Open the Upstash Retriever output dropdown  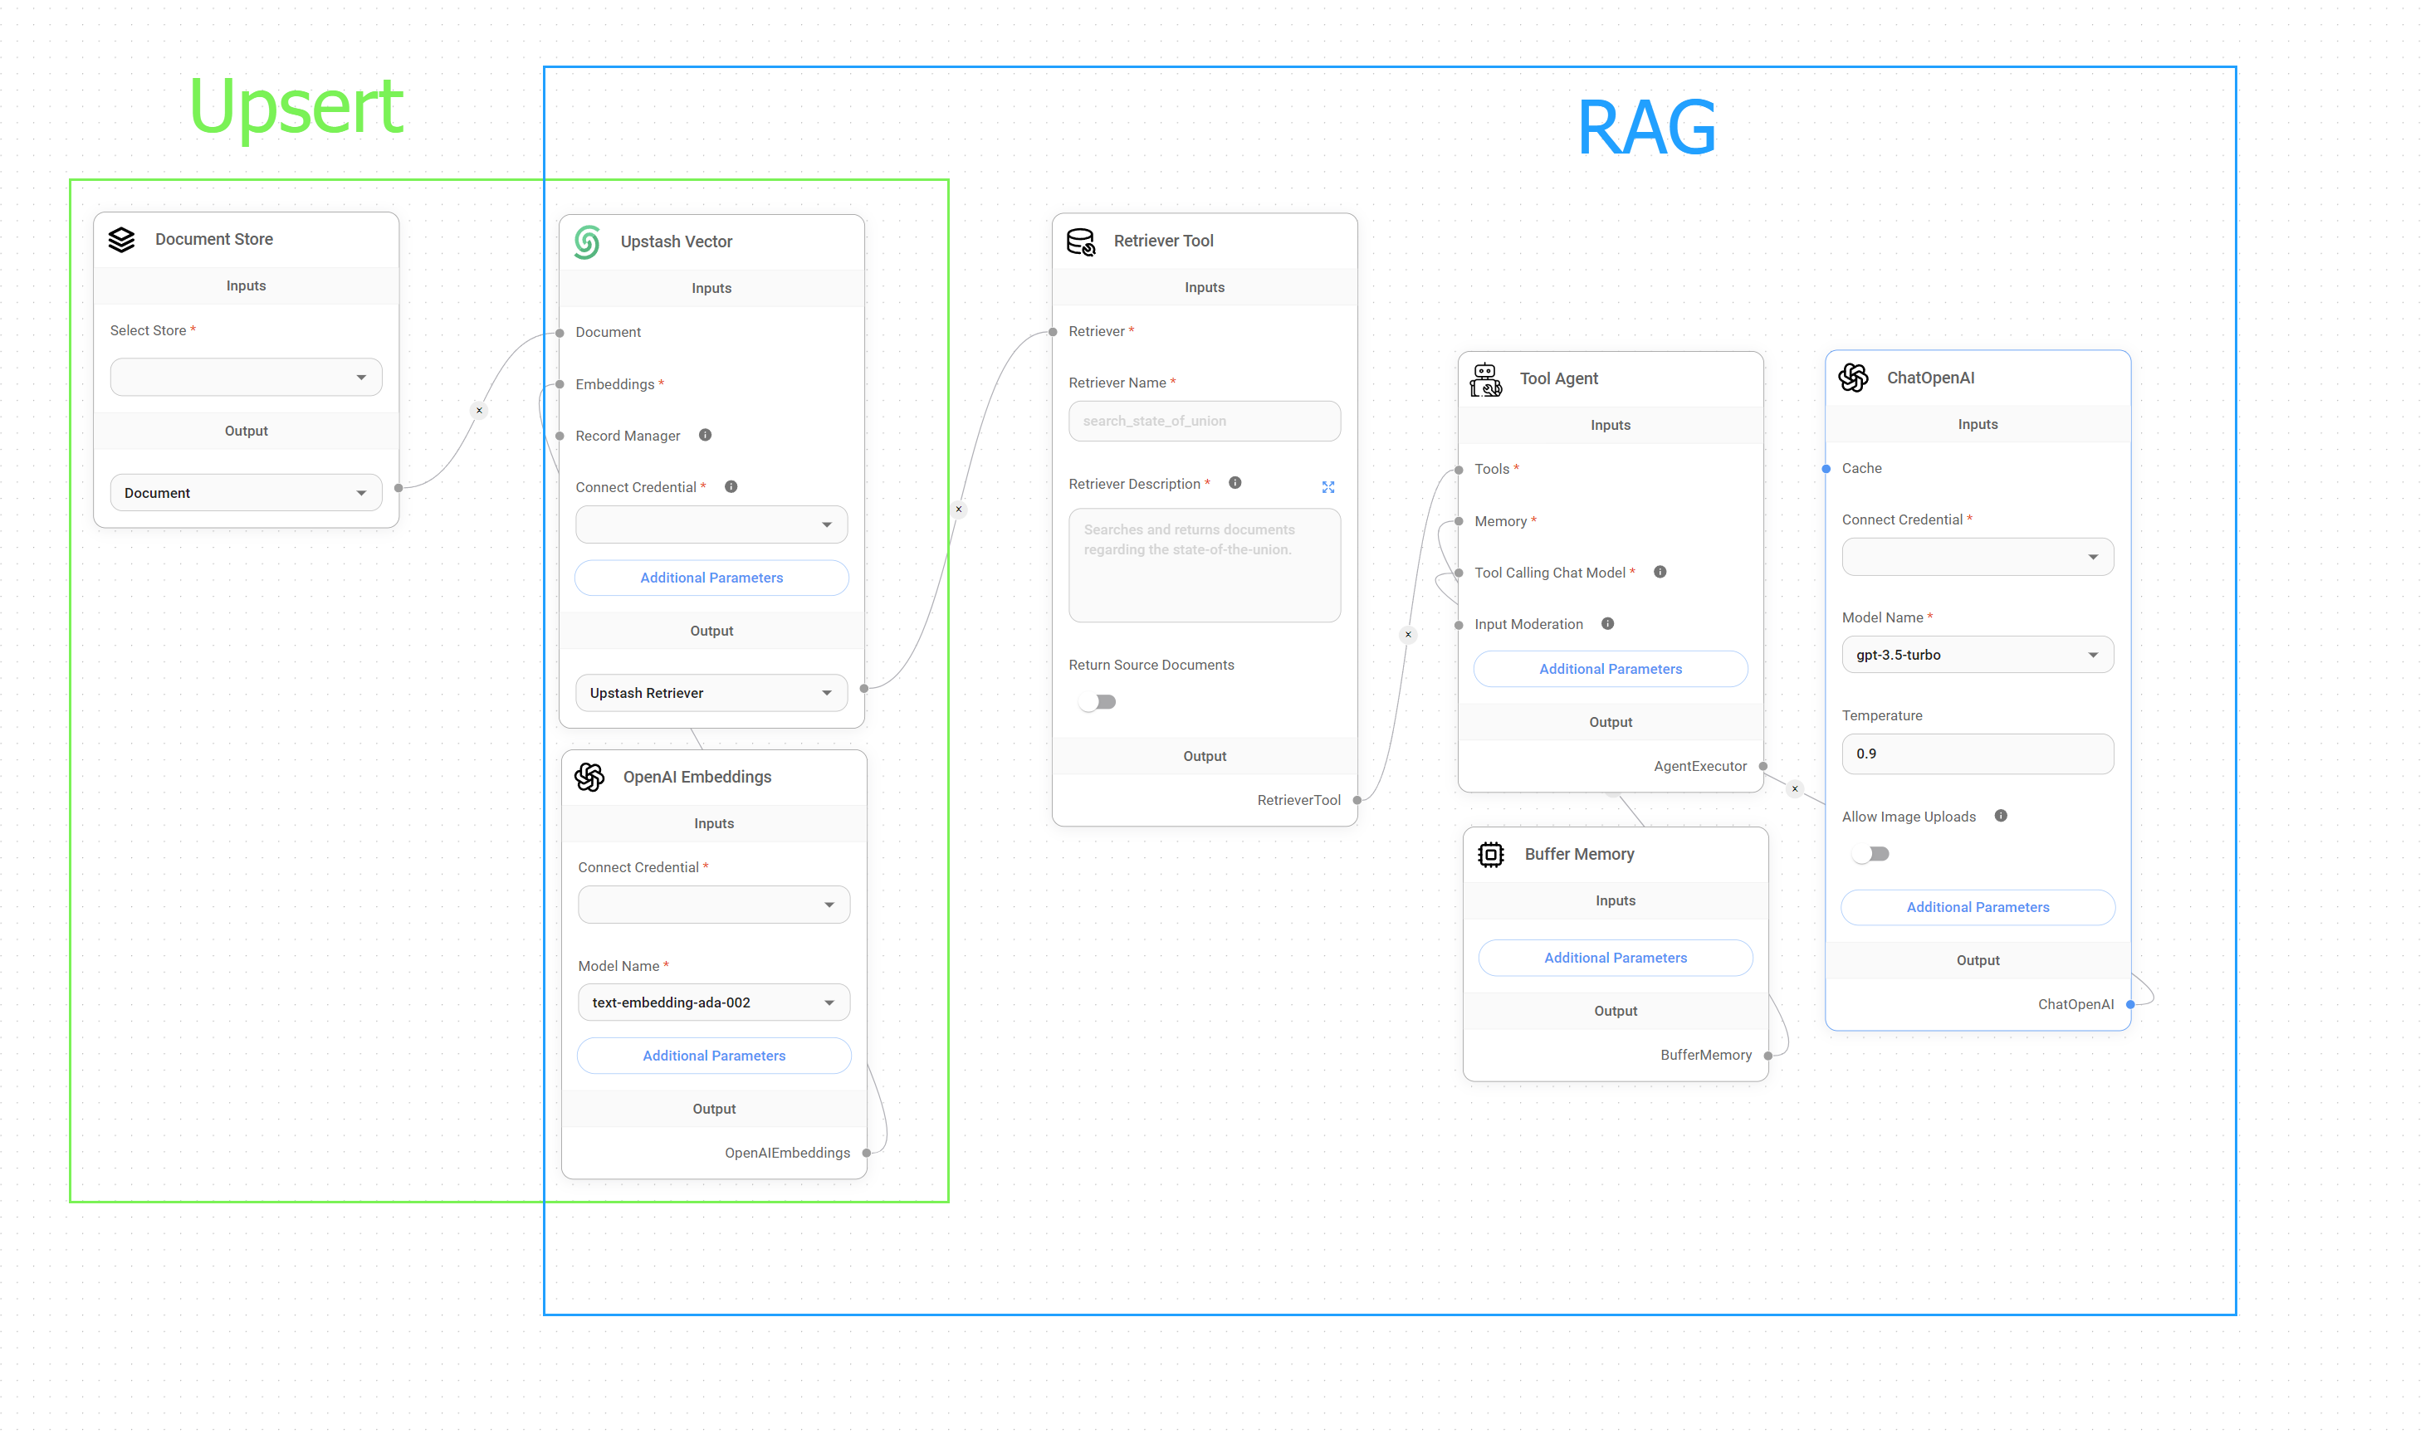tap(711, 692)
